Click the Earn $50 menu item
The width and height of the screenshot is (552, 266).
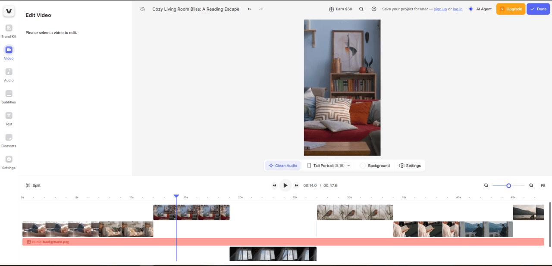tap(340, 9)
